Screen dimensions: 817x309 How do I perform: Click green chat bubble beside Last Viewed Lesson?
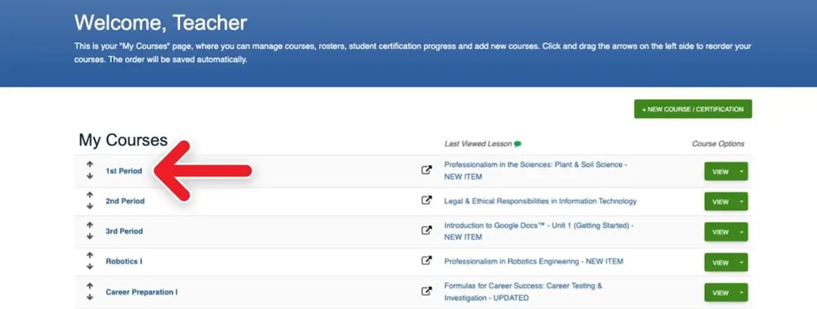pos(517,144)
